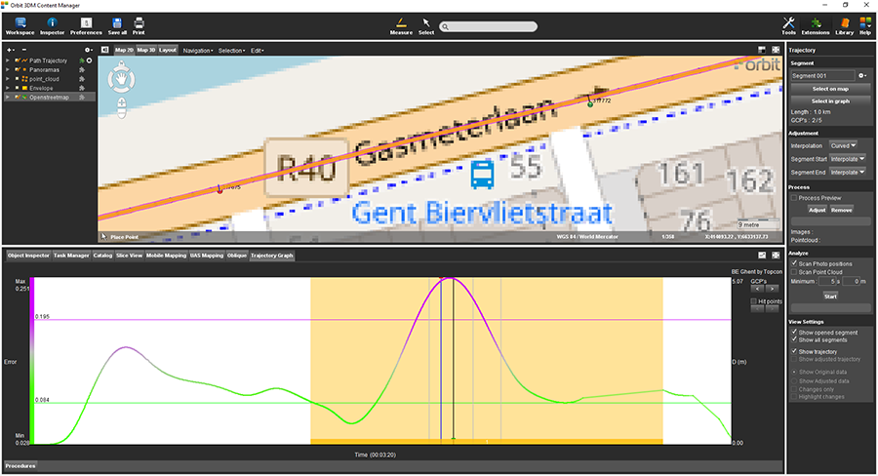Viewport: 878px width, 476px height.
Task: Click the map view split layout icon
Action: click(x=762, y=50)
